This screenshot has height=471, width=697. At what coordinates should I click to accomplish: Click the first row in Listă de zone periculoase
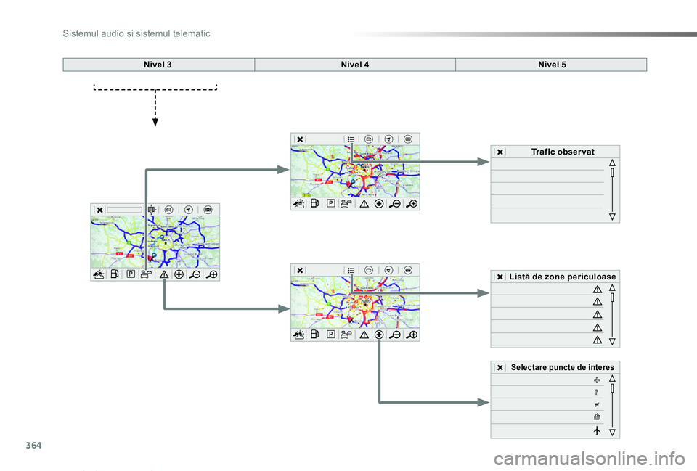[x=547, y=290]
